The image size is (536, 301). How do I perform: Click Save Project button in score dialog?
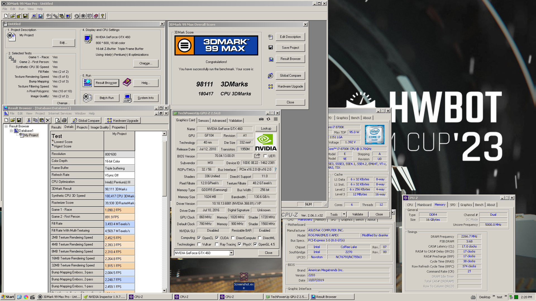pos(290,48)
